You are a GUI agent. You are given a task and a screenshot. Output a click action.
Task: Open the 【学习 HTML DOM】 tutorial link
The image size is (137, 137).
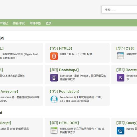tap(64, 123)
